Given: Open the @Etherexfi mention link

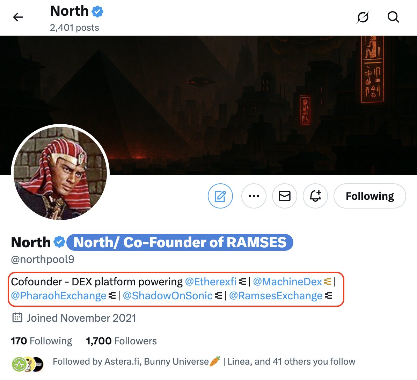Looking at the screenshot, I should tap(211, 282).
